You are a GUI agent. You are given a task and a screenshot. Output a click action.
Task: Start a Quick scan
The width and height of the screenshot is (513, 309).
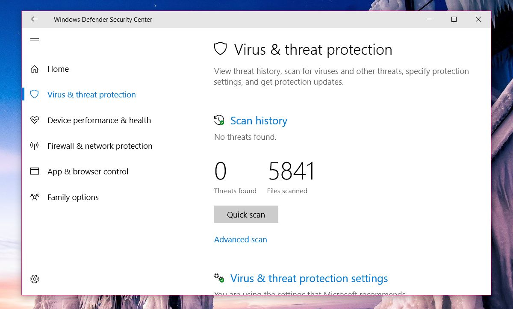click(246, 215)
